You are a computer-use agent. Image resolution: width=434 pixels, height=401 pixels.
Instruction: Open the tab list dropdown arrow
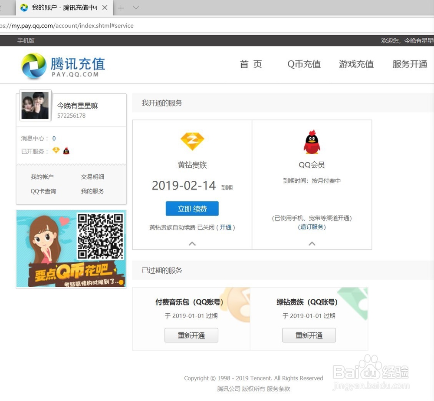tap(135, 8)
